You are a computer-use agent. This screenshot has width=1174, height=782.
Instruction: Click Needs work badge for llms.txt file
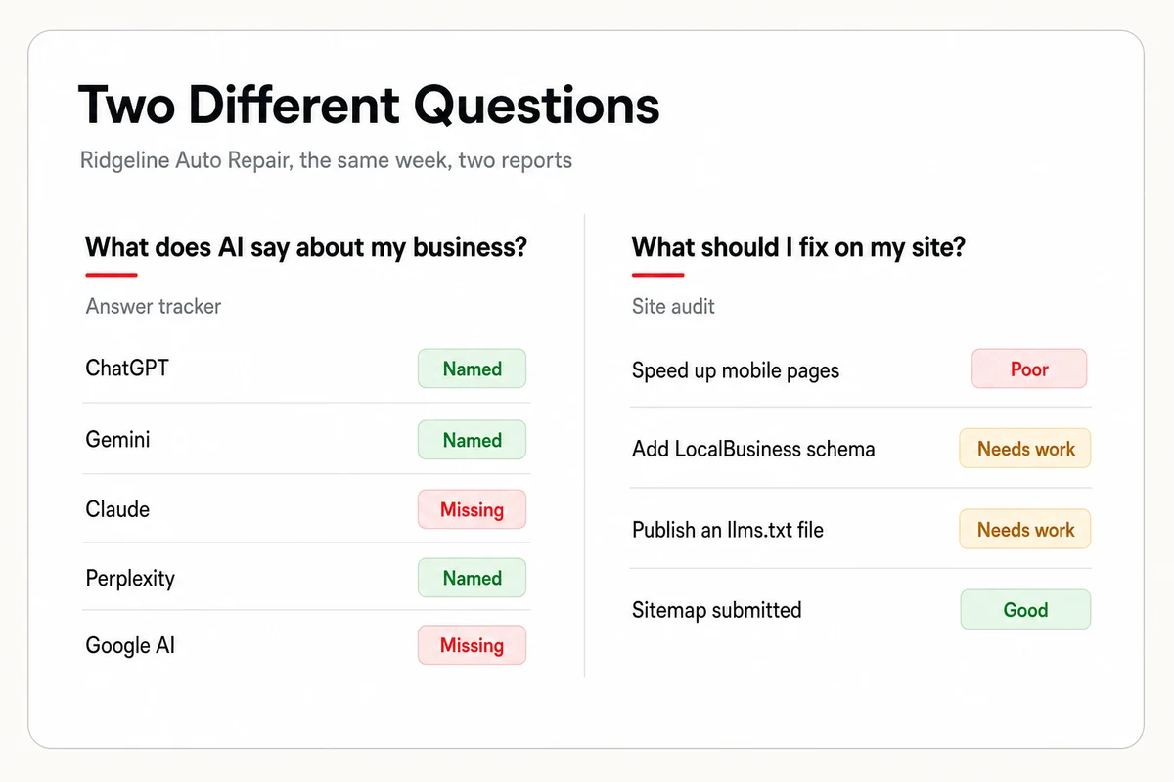click(x=1025, y=530)
